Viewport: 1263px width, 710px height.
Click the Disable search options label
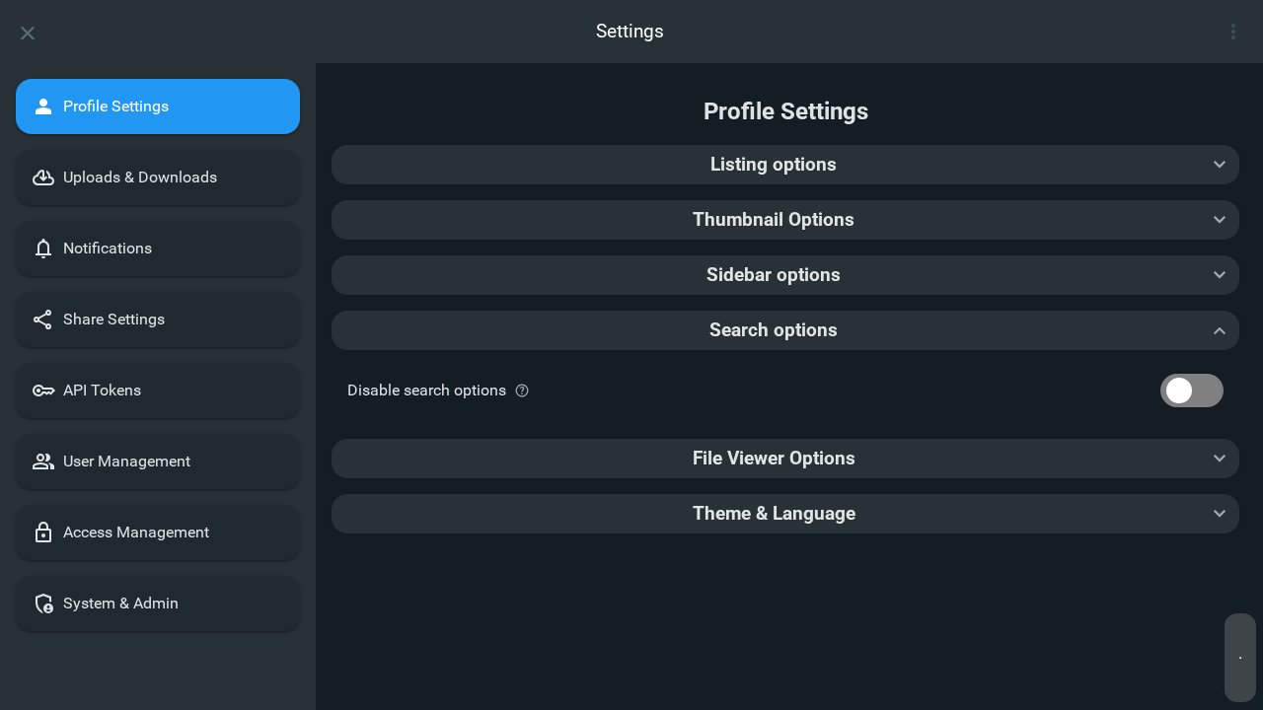tap(426, 390)
